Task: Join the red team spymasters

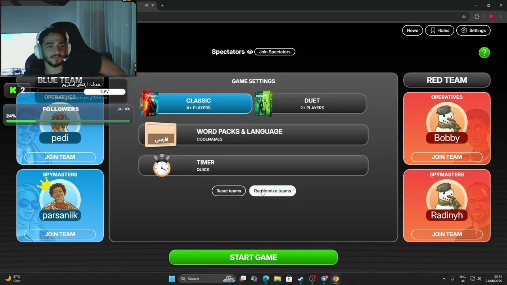Action: (x=447, y=234)
